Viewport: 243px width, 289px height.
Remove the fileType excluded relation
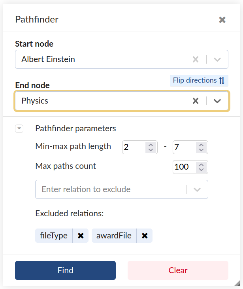[81, 236]
